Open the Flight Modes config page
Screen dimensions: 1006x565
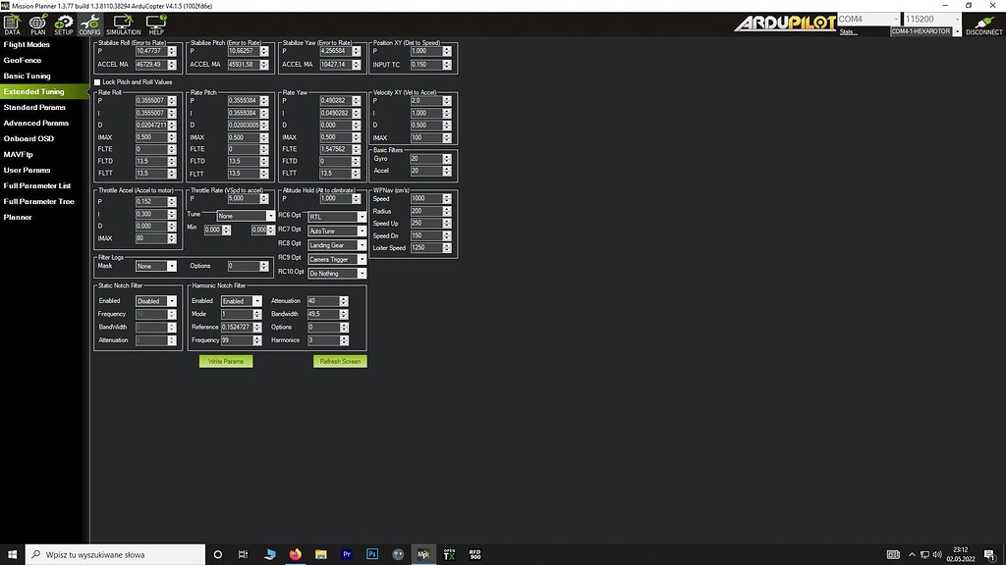27,44
